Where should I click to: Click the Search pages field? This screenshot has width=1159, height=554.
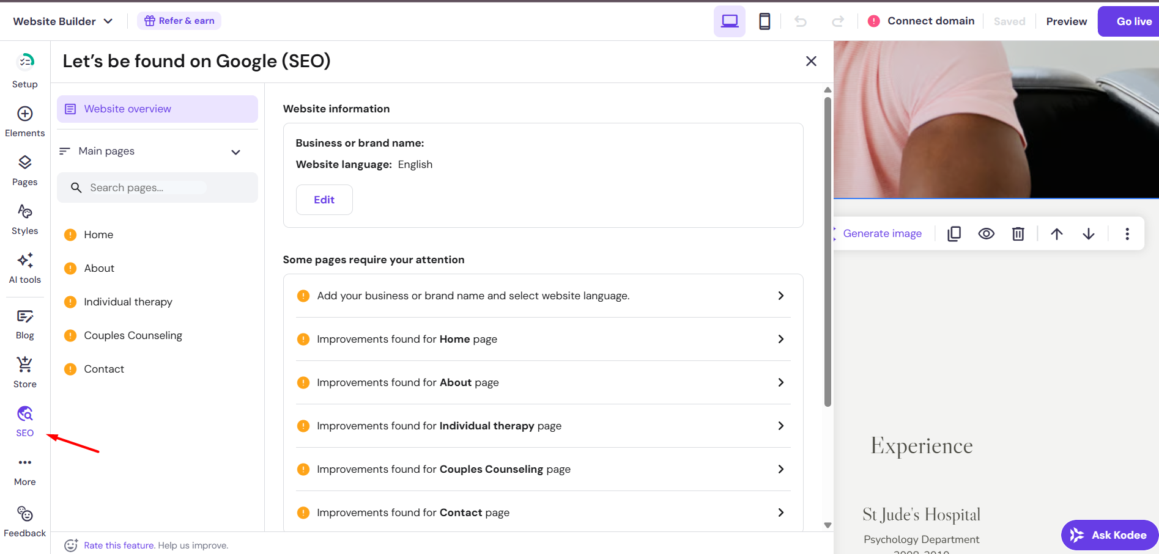157,188
